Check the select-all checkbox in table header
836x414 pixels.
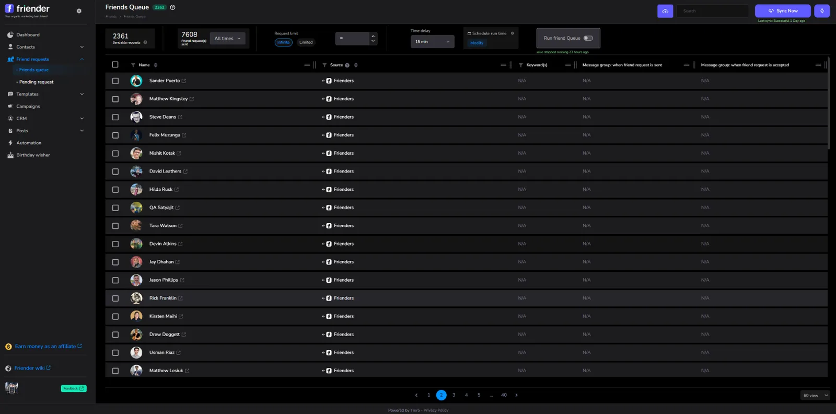(115, 65)
